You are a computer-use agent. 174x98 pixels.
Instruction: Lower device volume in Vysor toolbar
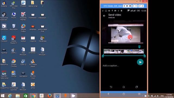[133, 6]
